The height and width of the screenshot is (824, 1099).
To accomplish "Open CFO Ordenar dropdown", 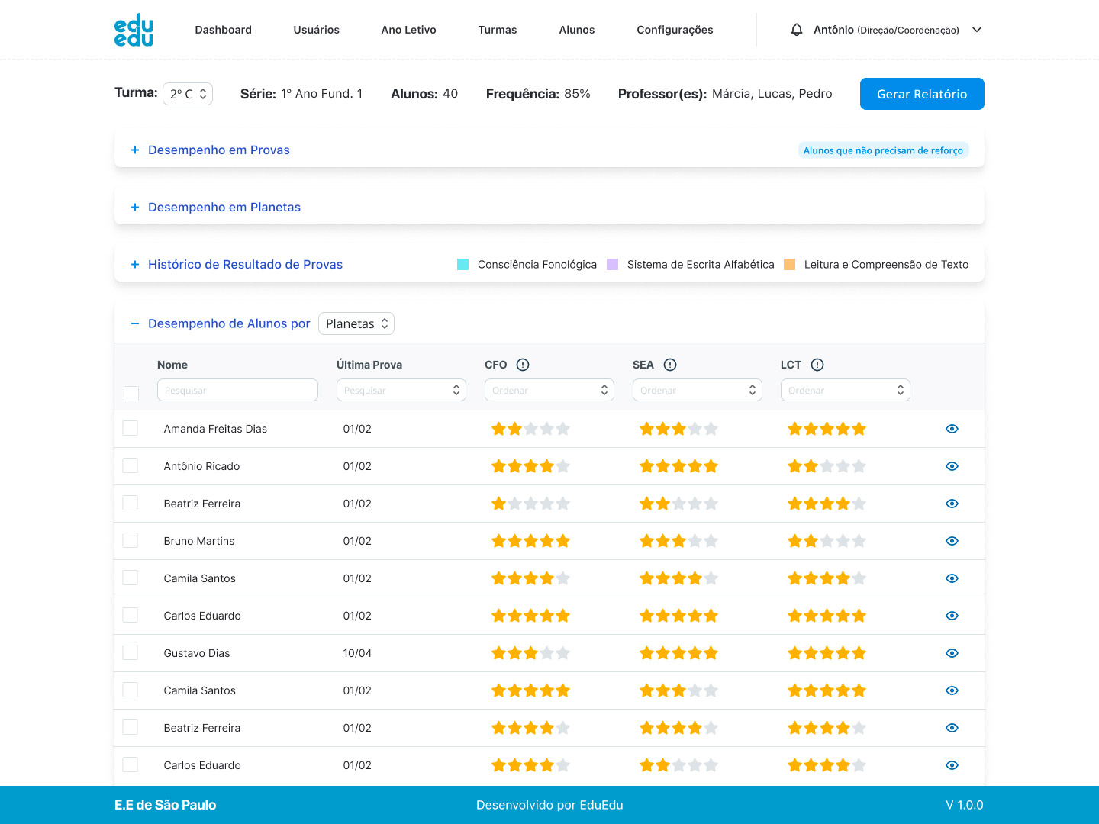I will (x=549, y=390).
